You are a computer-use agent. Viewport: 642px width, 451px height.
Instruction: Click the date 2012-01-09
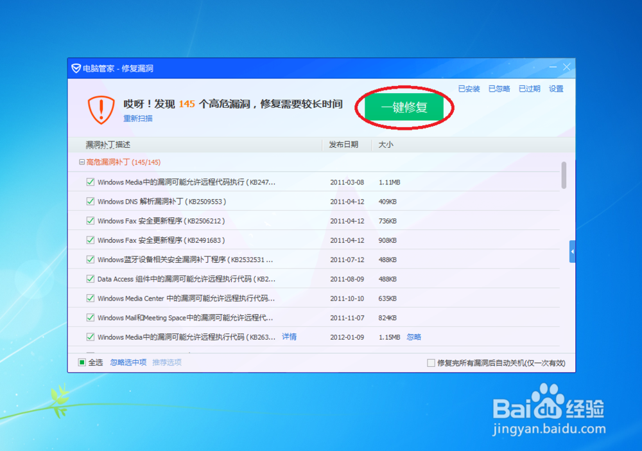click(347, 337)
